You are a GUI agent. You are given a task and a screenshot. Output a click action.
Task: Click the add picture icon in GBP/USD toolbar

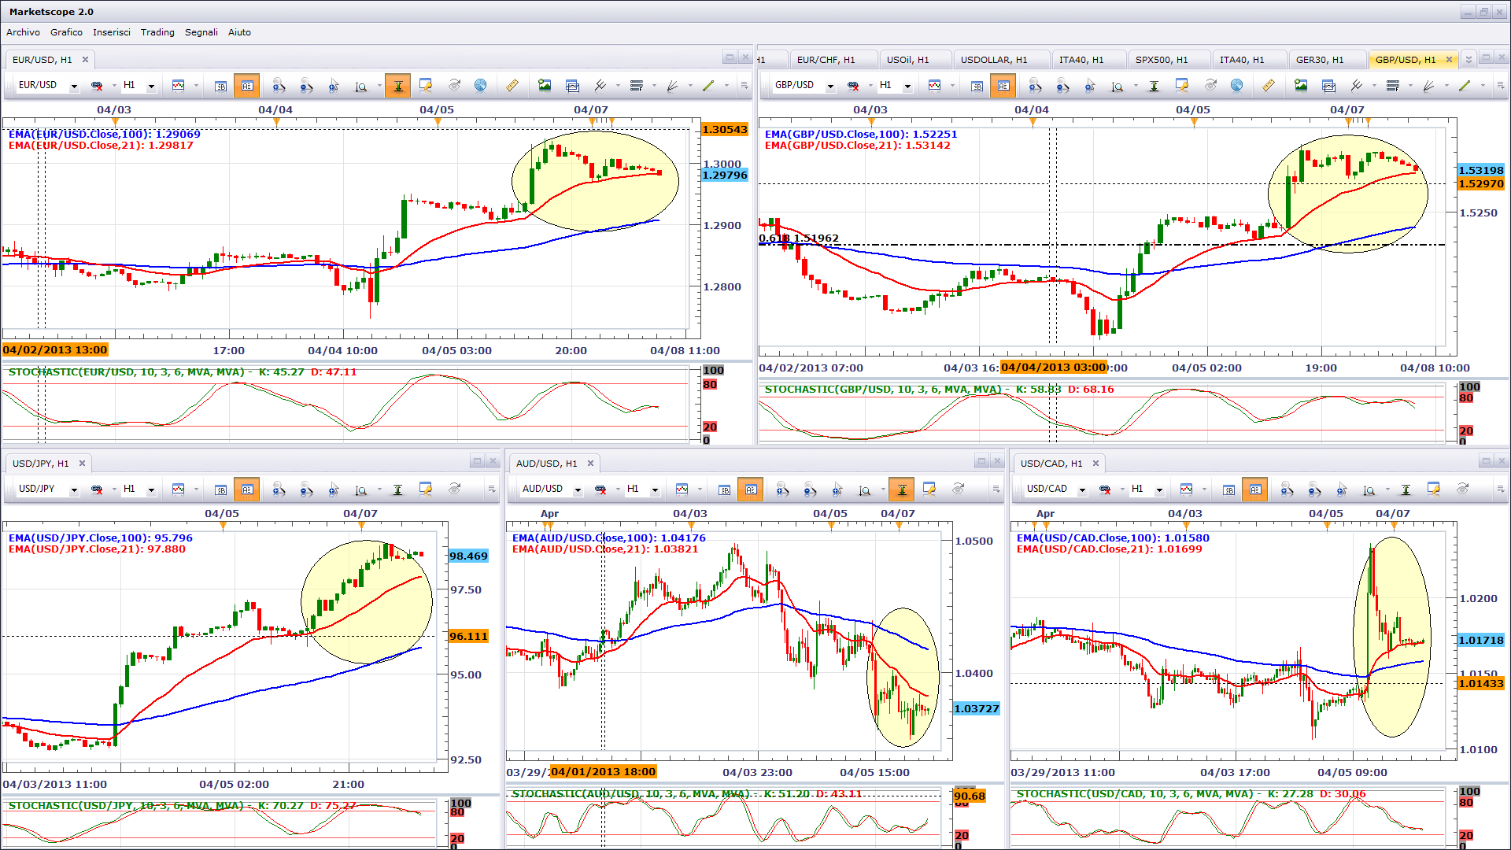1301,86
